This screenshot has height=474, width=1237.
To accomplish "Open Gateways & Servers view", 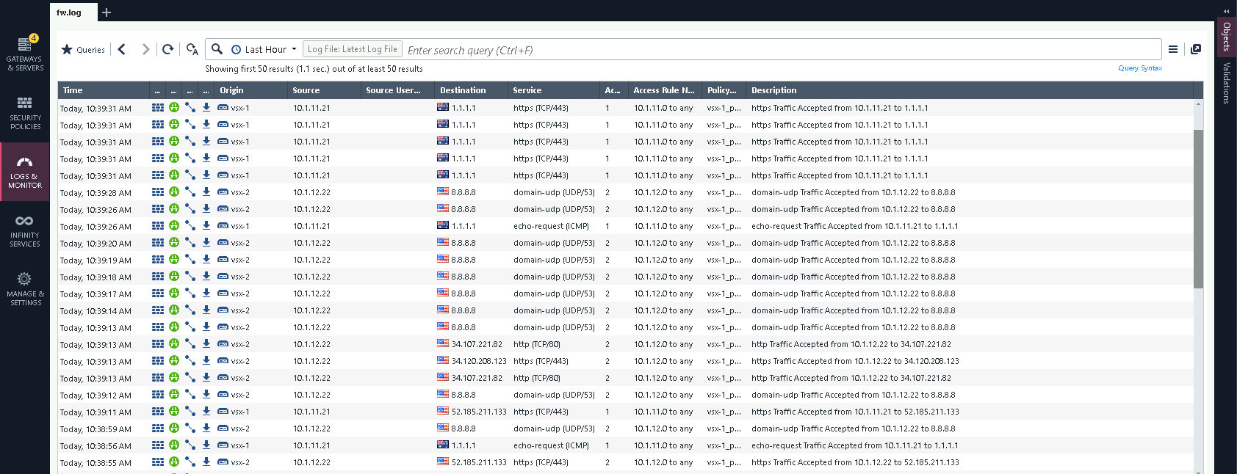I will point(25,54).
